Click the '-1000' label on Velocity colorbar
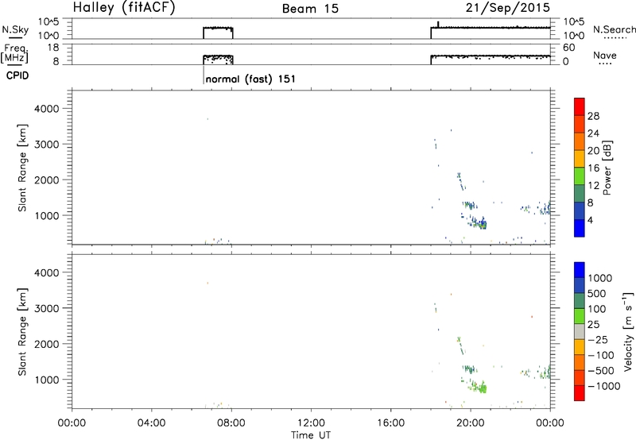This screenshot has height=440, width=636. click(604, 386)
